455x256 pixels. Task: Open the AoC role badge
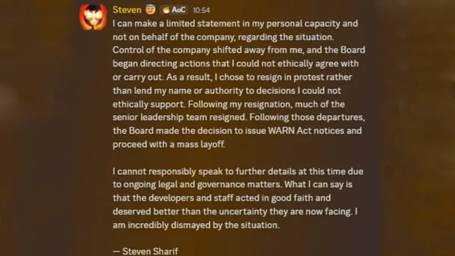[x=174, y=10]
